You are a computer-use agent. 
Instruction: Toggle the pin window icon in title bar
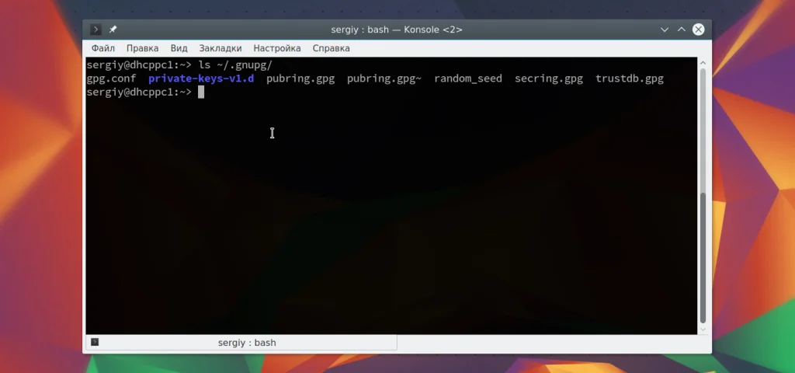(x=113, y=30)
